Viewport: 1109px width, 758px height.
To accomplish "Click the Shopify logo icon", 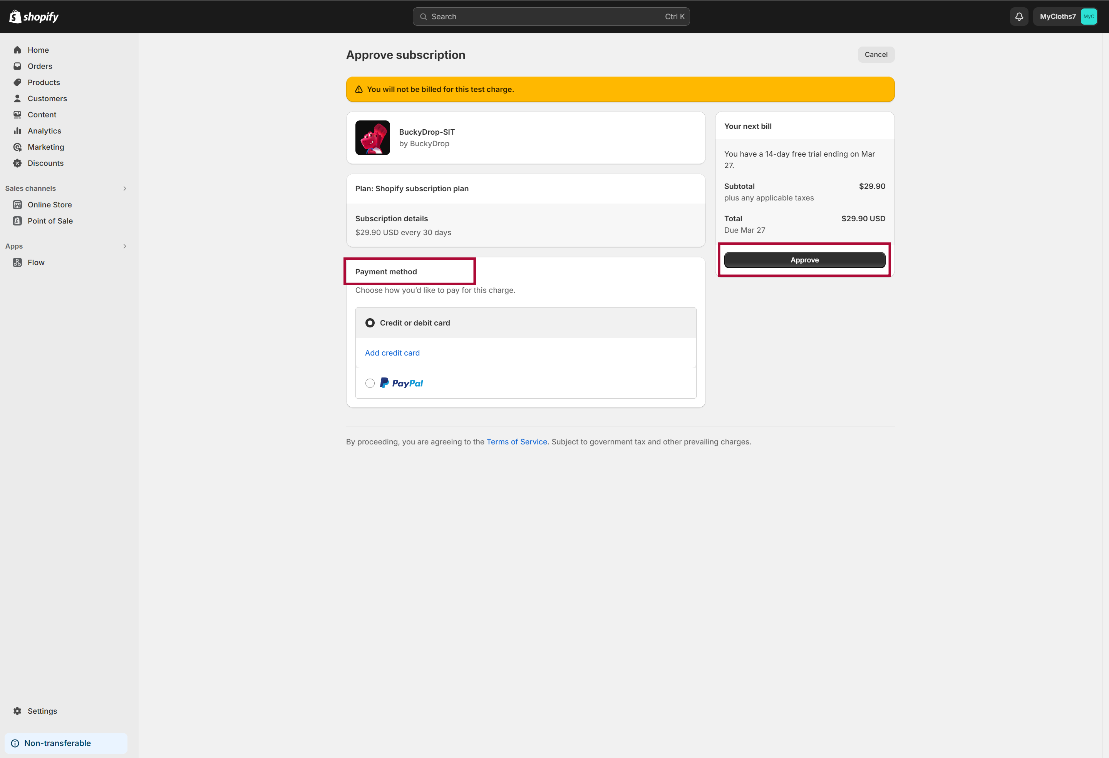I will pyautogui.click(x=17, y=16).
